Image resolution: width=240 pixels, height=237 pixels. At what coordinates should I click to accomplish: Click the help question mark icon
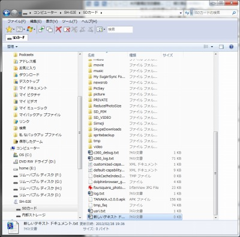click(232, 47)
